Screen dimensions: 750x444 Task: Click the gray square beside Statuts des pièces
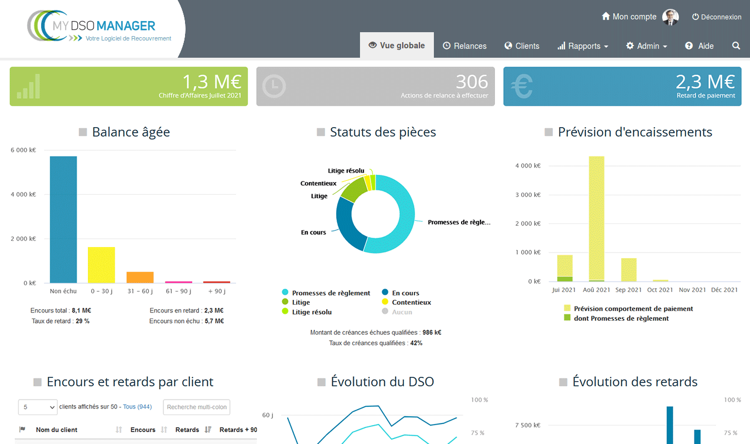321,132
